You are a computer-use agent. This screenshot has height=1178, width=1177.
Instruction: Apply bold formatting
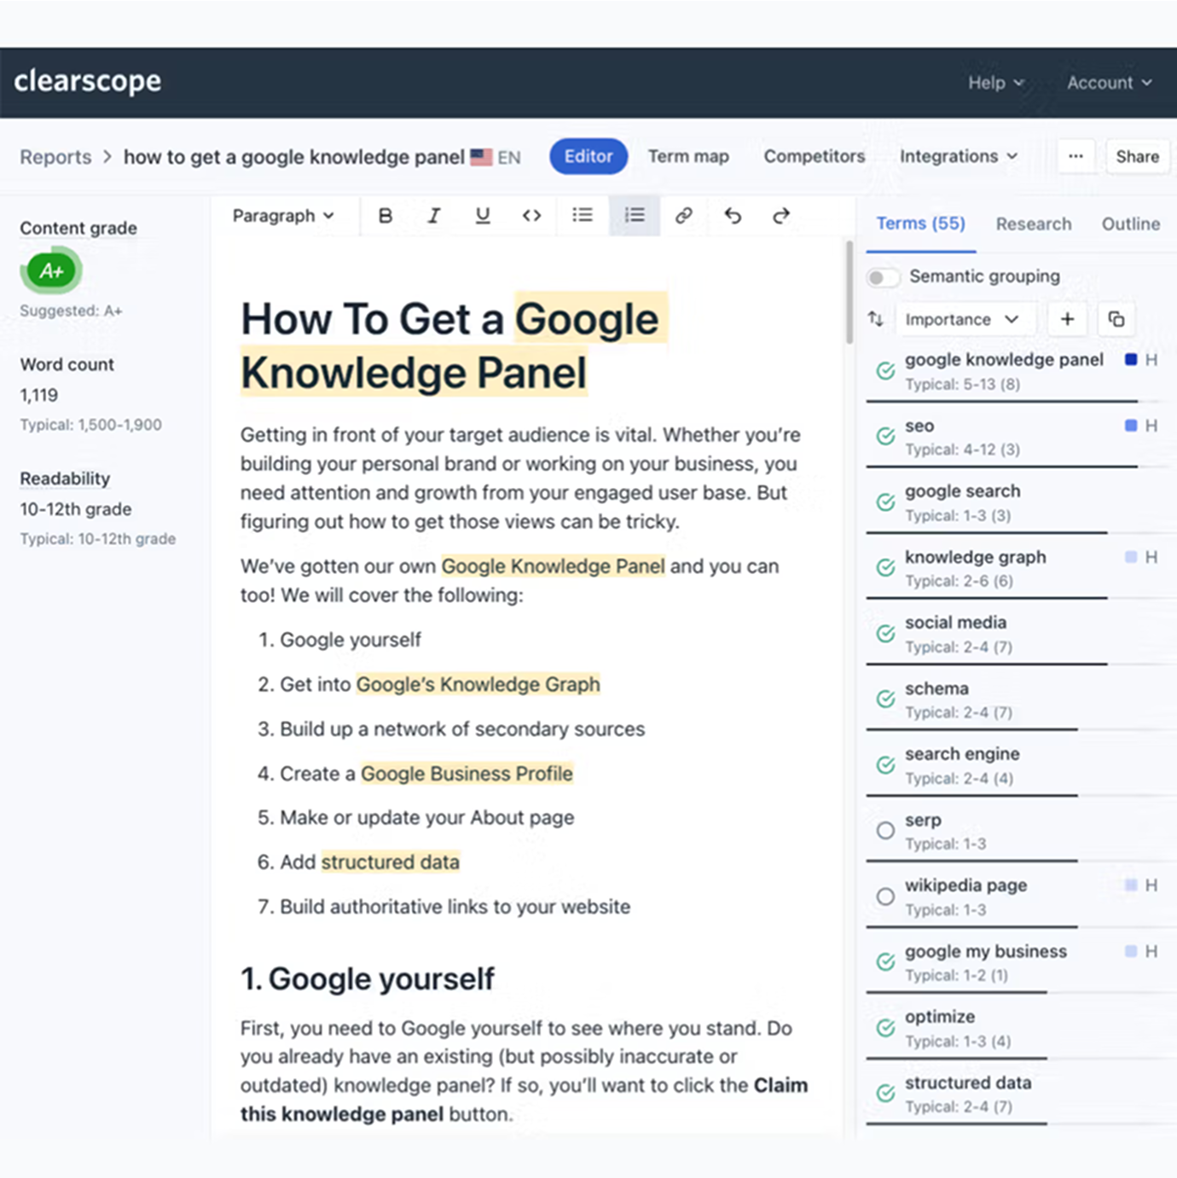[x=386, y=216]
